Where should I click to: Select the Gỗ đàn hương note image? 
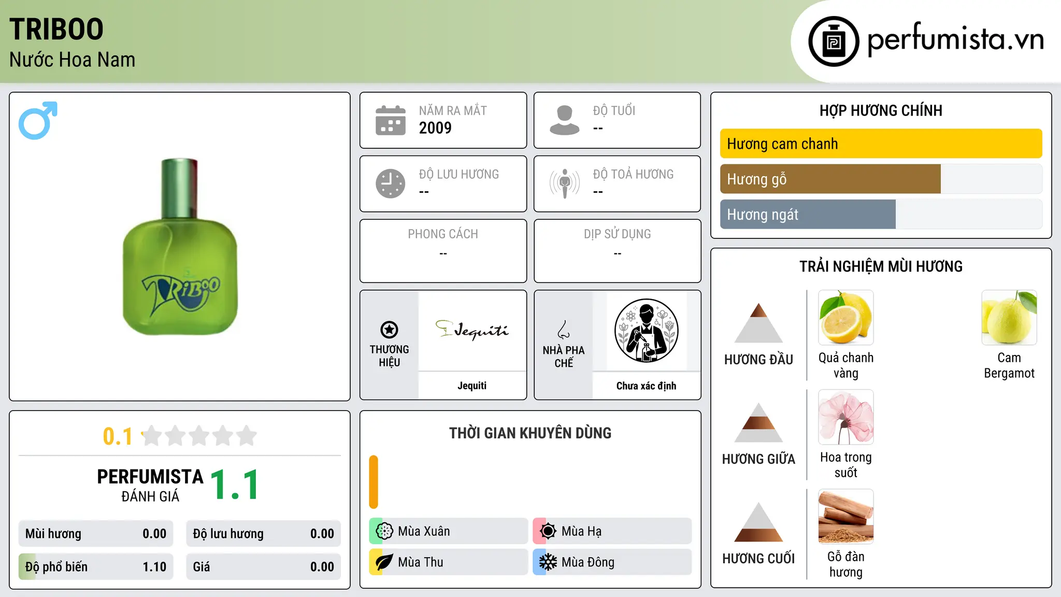pos(846,517)
